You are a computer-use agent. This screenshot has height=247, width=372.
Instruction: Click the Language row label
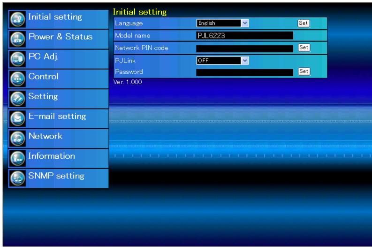129,23
